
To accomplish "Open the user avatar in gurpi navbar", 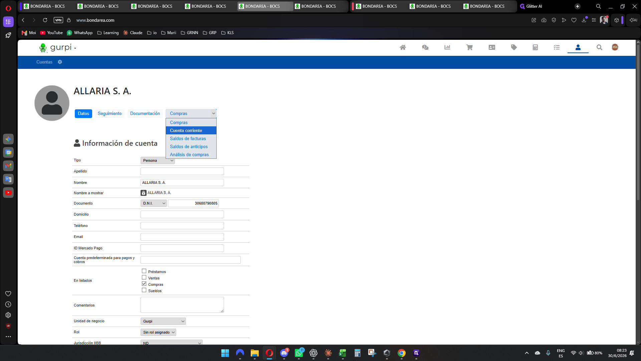I will pos(615,47).
